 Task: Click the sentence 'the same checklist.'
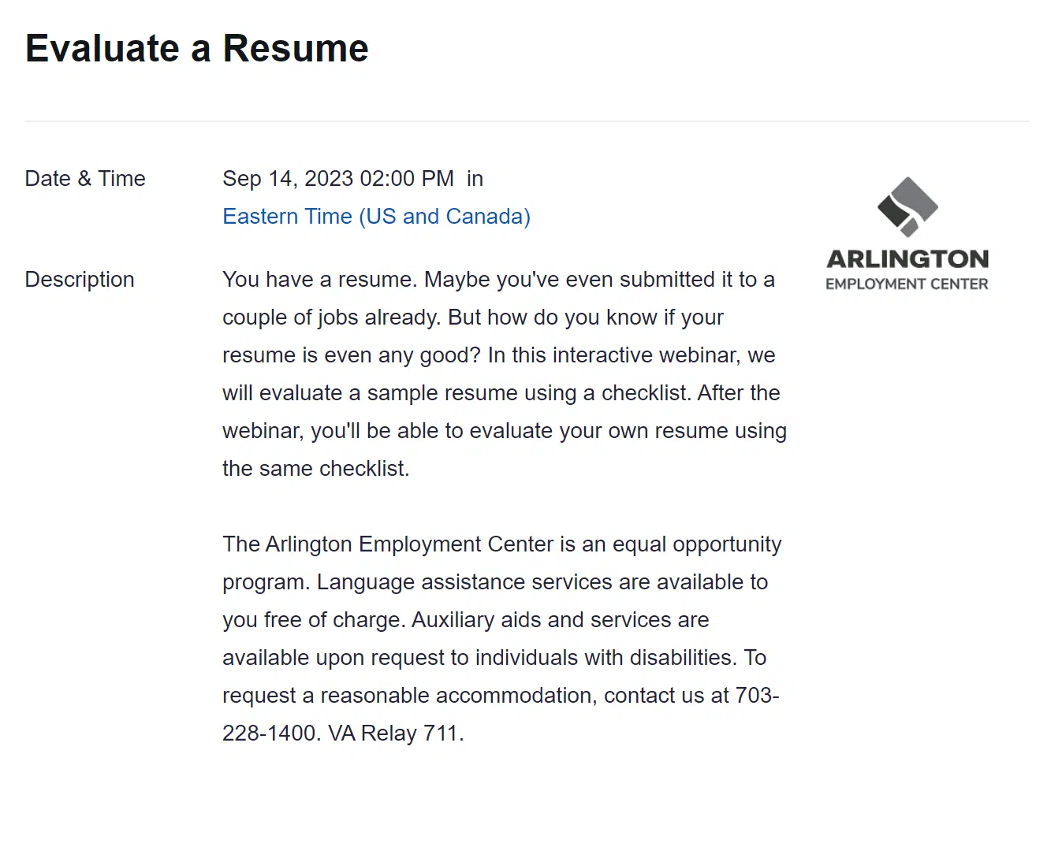click(316, 469)
